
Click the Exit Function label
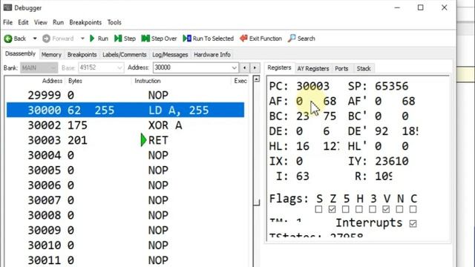266,39
